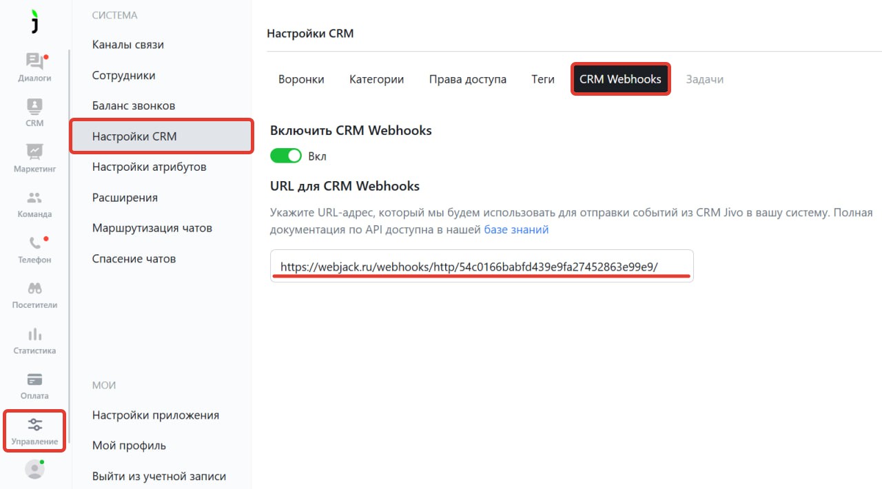The image size is (882, 489).
Task: Open the Посетители binoculars icon
Action: [x=34, y=289]
